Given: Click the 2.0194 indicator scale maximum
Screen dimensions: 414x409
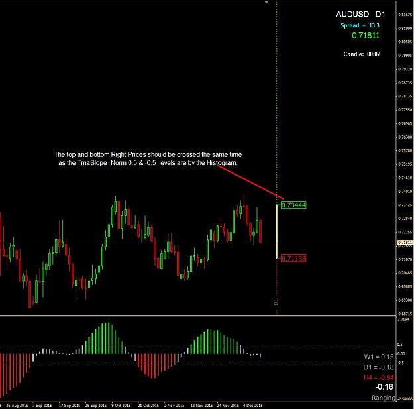Looking at the screenshot, I should [x=403, y=319].
